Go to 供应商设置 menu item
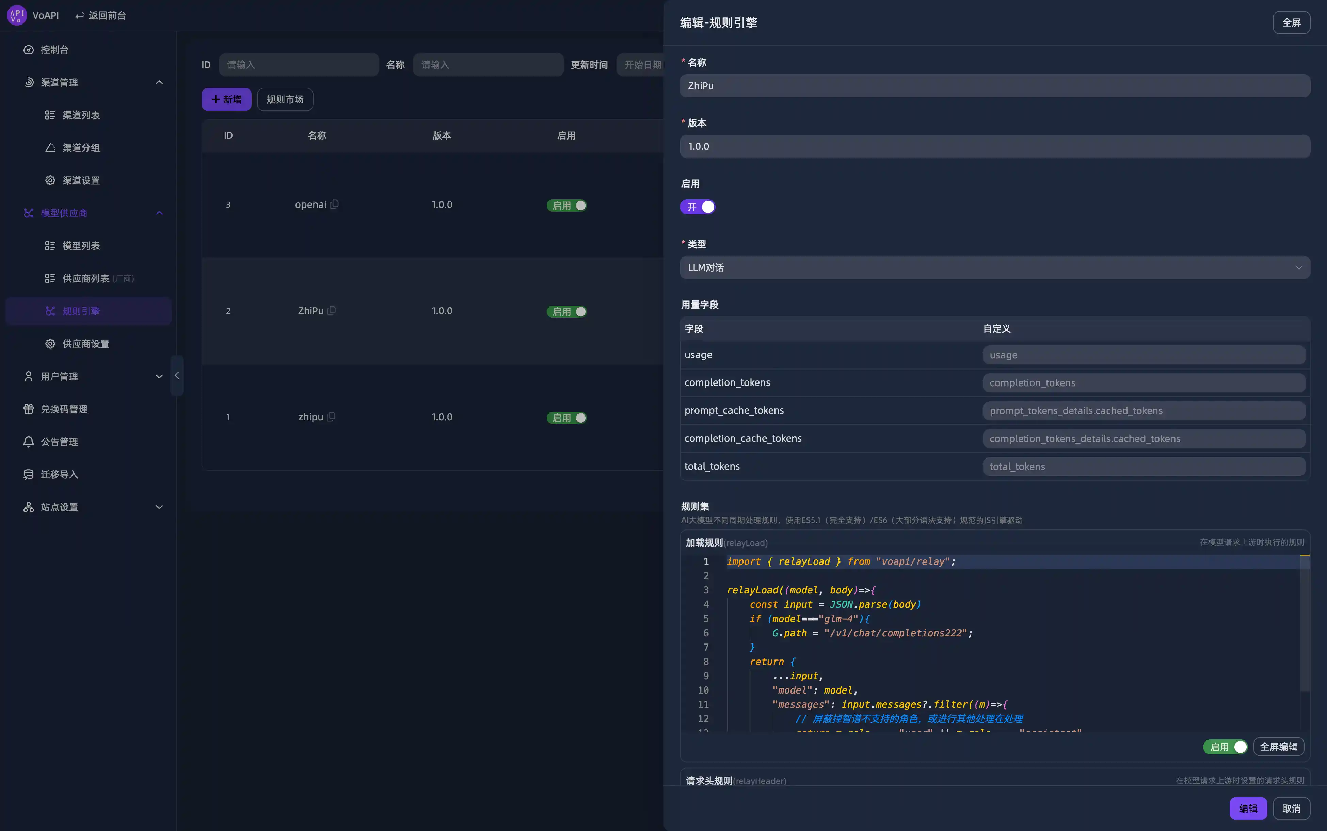Screen dimensions: 1327x831 tap(85, 343)
